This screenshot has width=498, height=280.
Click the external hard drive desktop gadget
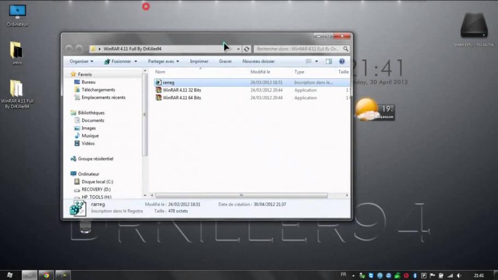[x=474, y=25]
